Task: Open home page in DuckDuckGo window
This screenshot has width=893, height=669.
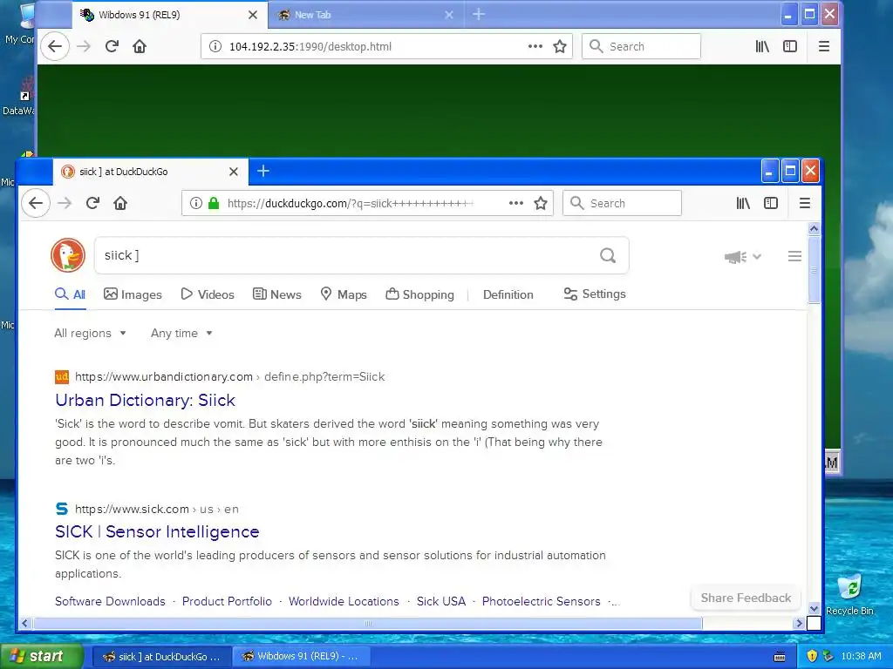Action: coord(120,203)
